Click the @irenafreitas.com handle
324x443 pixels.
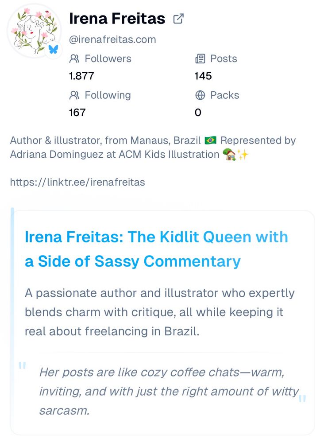coord(112,39)
